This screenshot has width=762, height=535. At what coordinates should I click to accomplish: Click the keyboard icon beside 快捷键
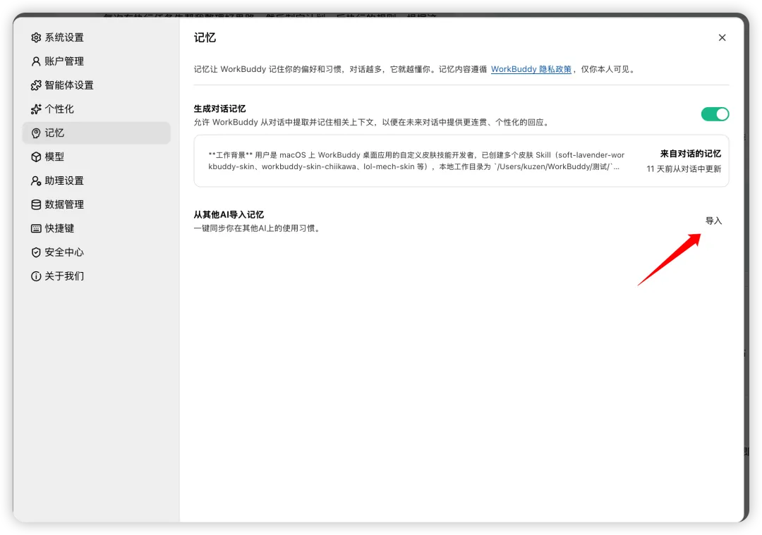point(36,228)
